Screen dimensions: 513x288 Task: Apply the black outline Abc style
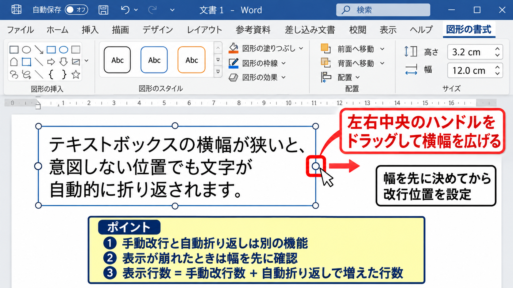pyautogui.click(x=117, y=60)
